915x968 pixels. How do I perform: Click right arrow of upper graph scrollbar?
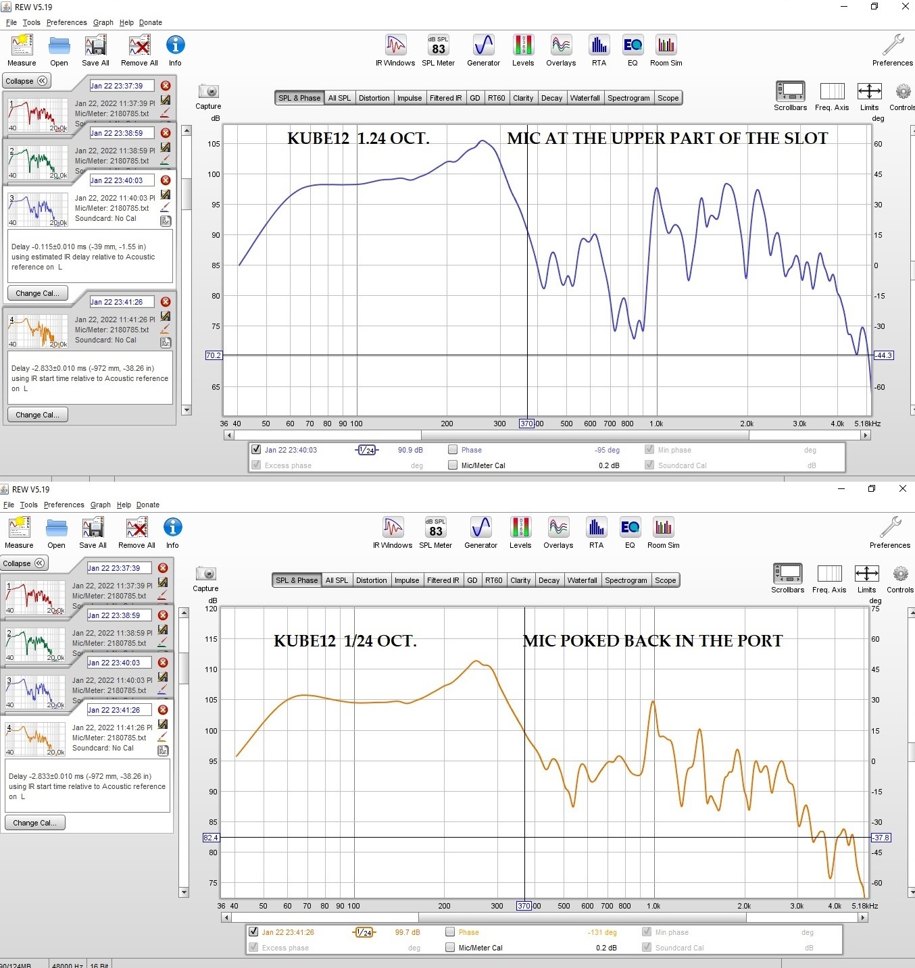(x=865, y=435)
